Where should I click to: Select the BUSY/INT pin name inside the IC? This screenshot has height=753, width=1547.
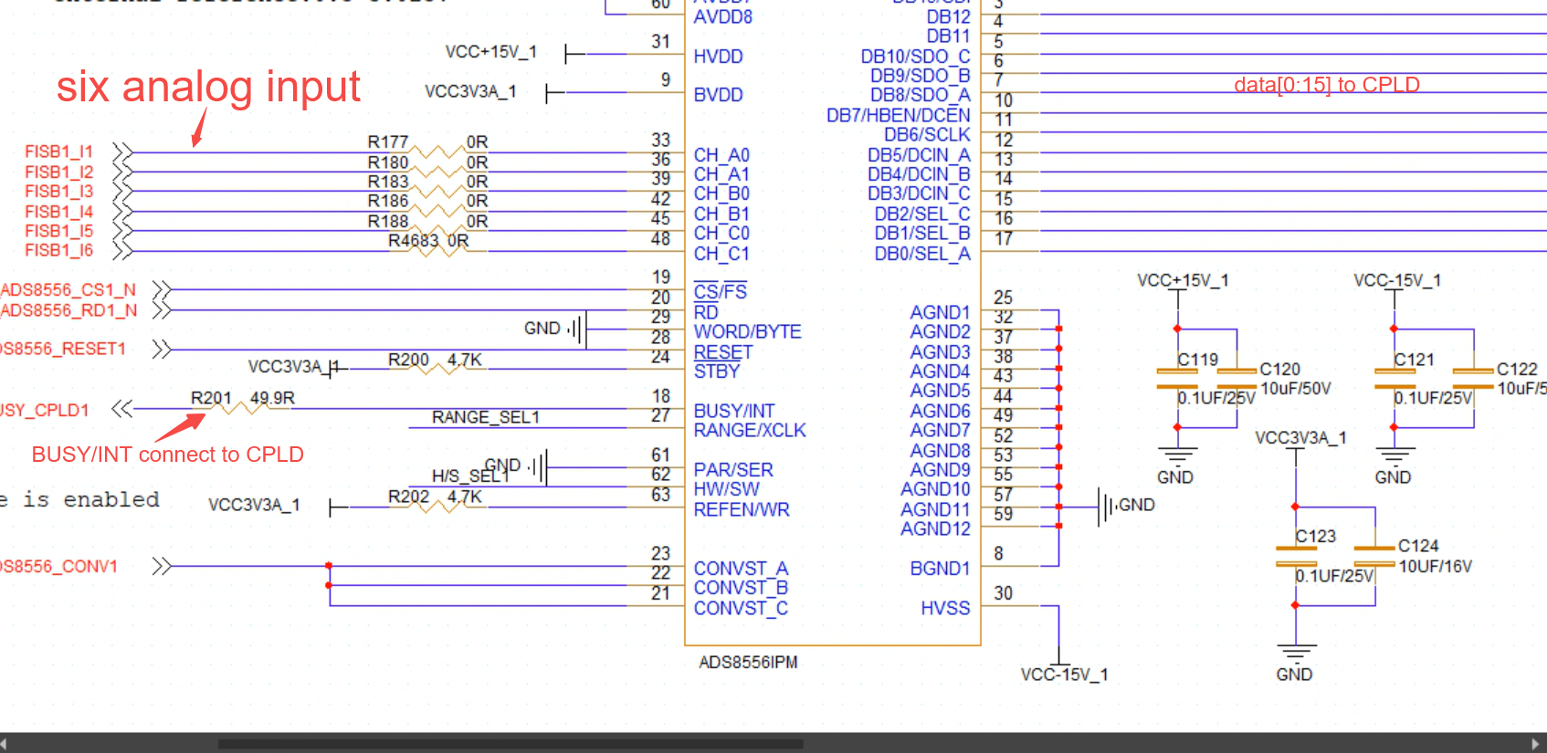pos(734,412)
